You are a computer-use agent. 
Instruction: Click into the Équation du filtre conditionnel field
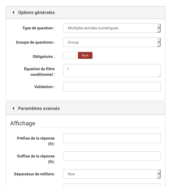pos(112,70)
